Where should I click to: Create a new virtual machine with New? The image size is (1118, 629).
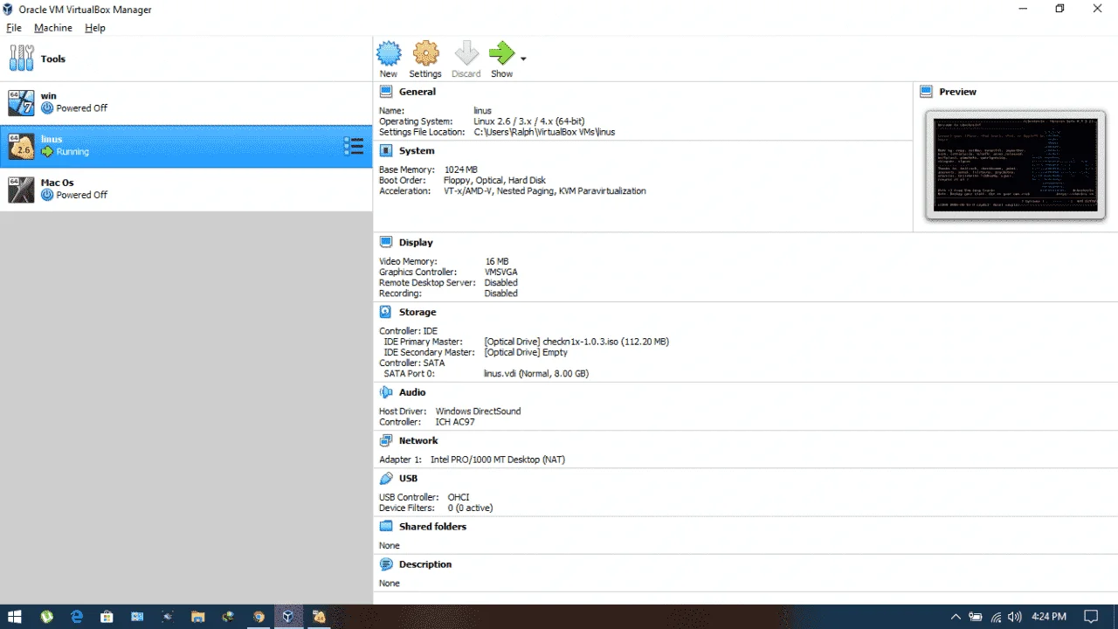[389, 59]
